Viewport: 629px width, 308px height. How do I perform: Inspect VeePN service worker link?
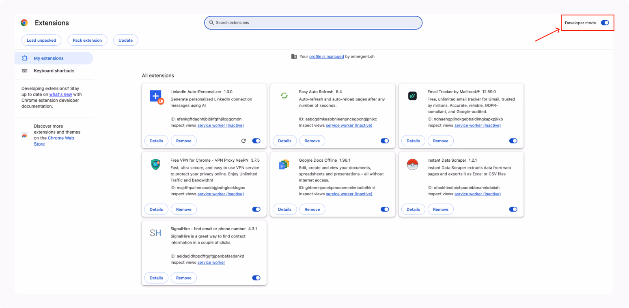221,194
